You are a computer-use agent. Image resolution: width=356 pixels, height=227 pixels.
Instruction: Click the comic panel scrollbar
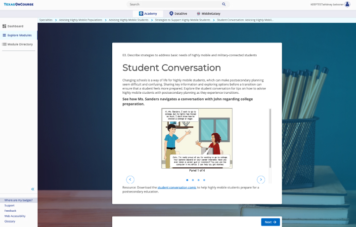270,138
